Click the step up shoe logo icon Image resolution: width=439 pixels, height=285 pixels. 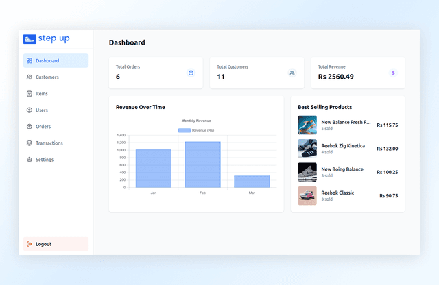(x=29, y=39)
